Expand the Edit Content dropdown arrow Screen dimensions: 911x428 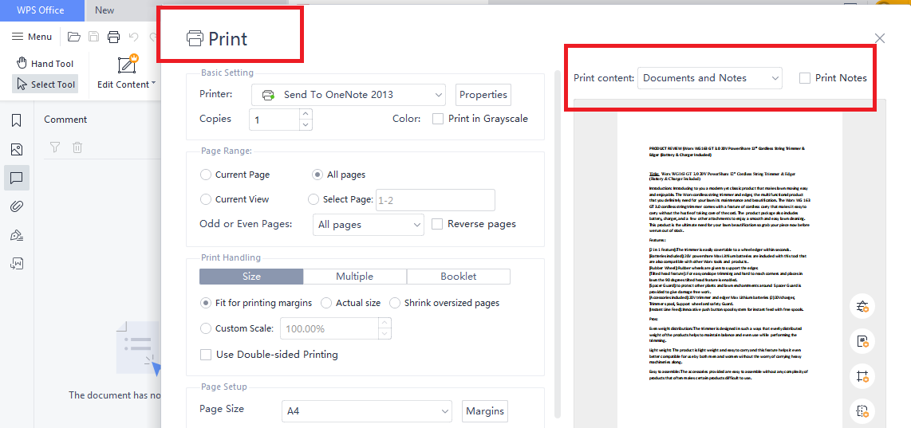[153, 83]
